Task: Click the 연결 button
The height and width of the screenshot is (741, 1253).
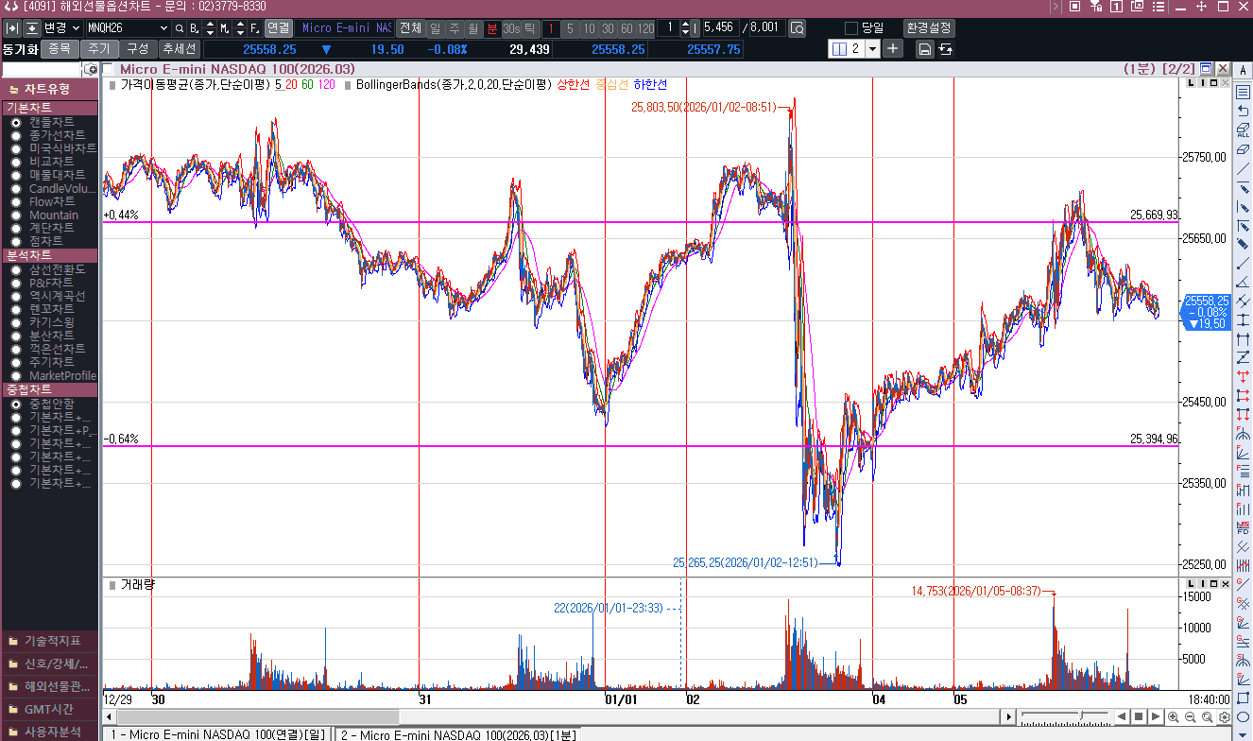Action: (x=278, y=28)
